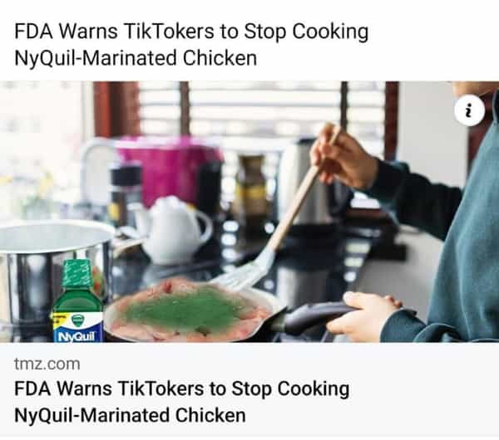This screenshot has width=499, height=440.
Task: Click the NyQuil label text on bottle
Action: 77,336
